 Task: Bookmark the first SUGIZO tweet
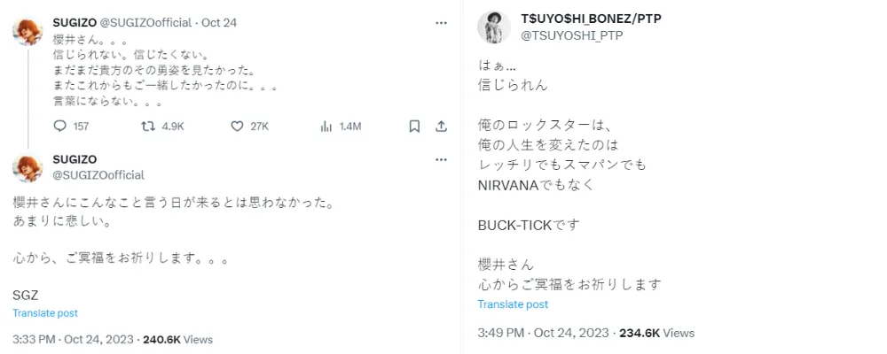click(x=414, y=127)
